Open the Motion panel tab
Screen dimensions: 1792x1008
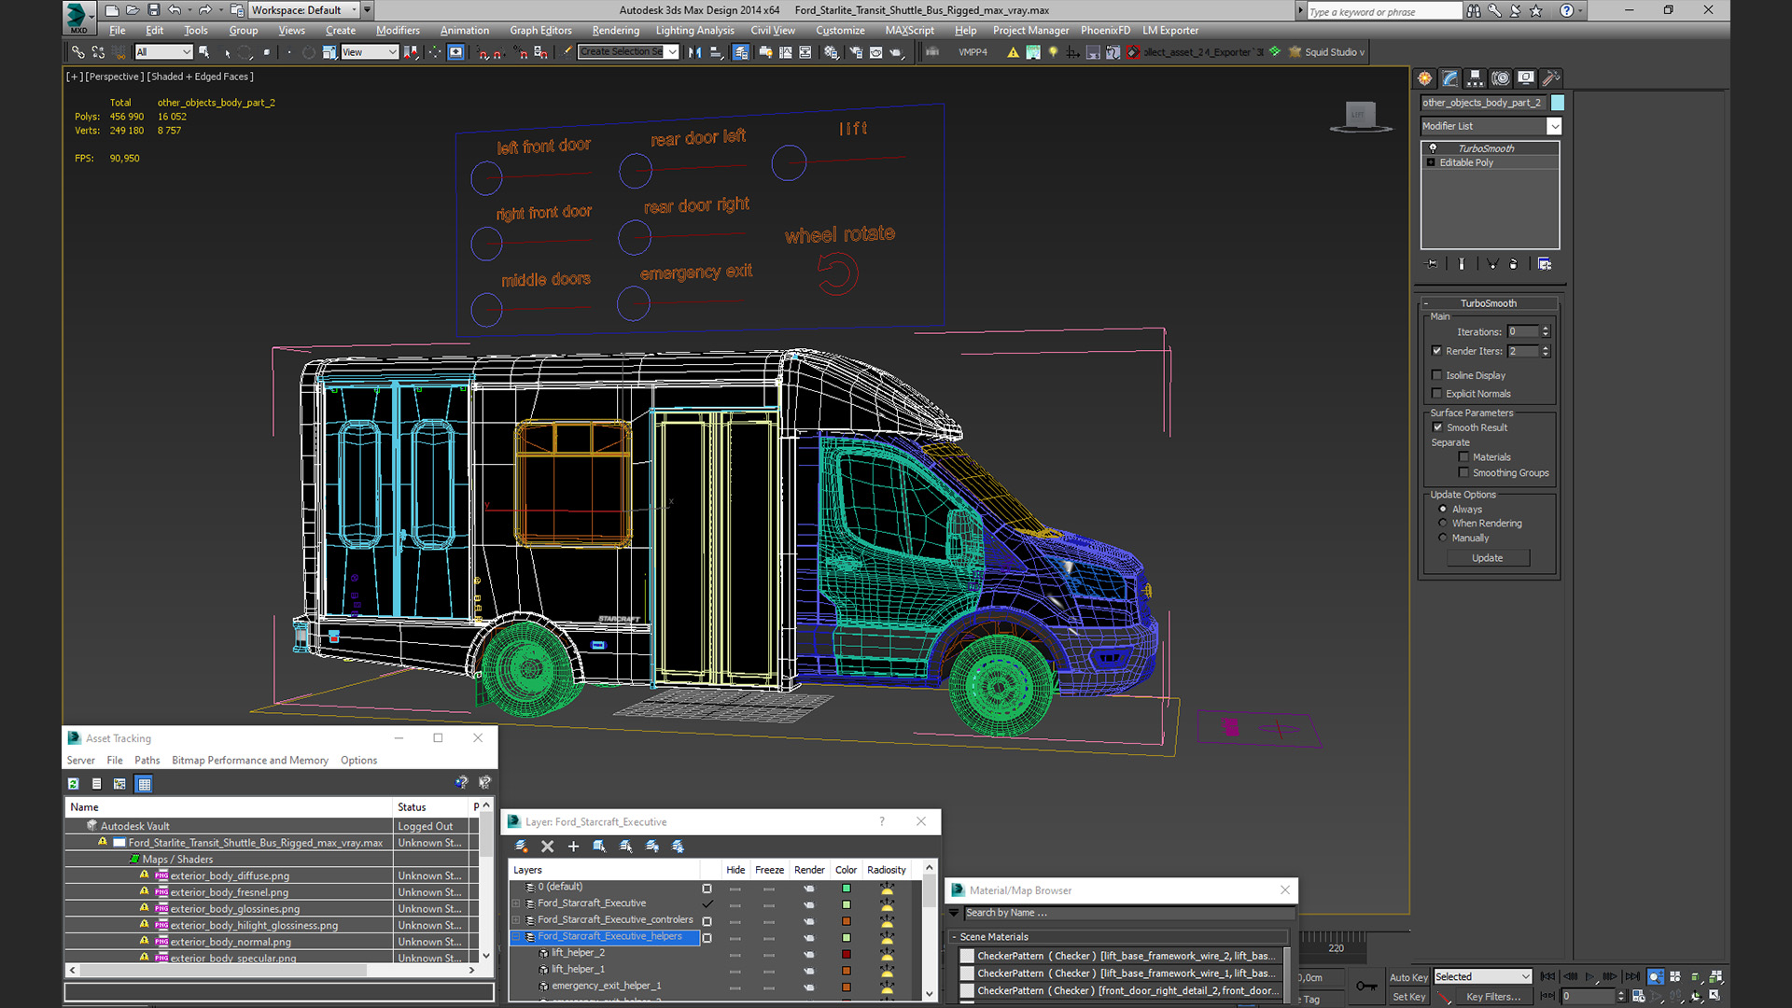click(x=1500, y=78)
